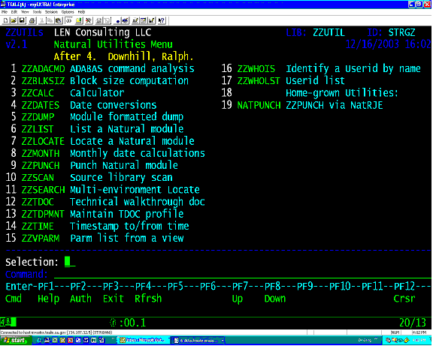
Task: Click the Paste clipboard toolbar icon
Action: pyautogui.click(x=59, y=20)
